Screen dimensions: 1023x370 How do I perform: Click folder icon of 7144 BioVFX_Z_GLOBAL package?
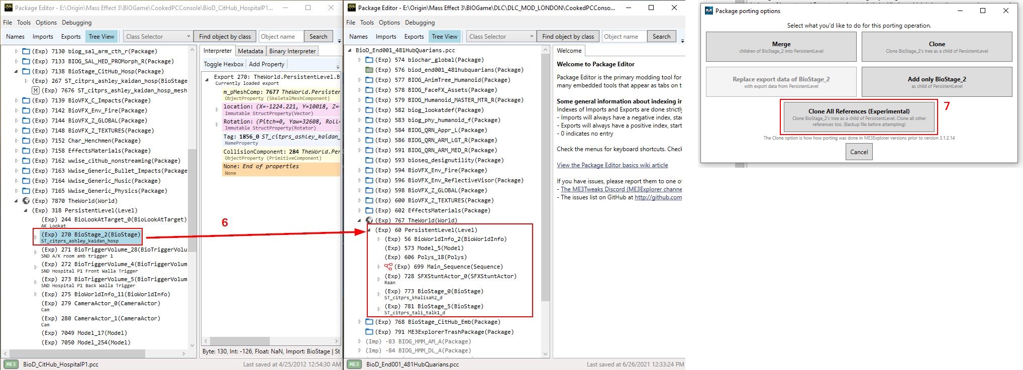(x=26, y=120)
